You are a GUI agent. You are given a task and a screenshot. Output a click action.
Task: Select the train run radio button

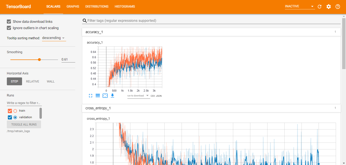pos(15,111)
